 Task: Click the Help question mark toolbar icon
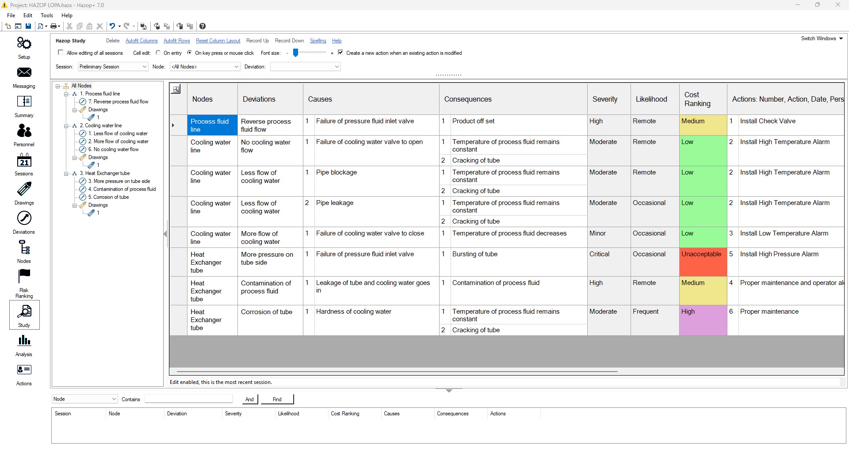[x=203, y=26]
